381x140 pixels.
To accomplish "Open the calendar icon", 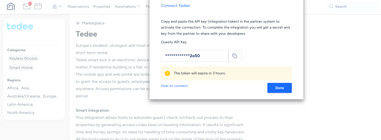I will (38, 6).
